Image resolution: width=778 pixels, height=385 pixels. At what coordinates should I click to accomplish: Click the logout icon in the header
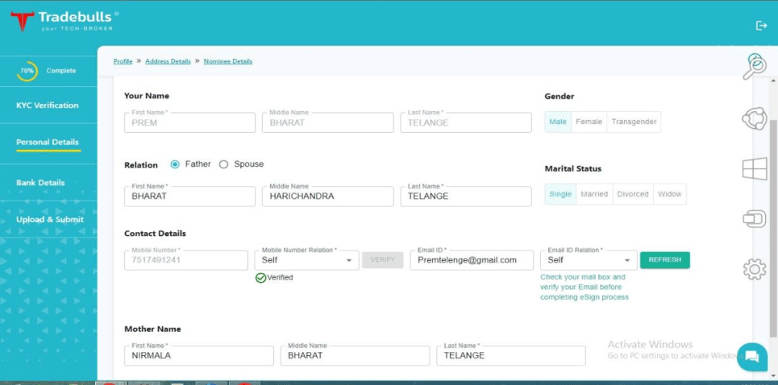pos(761,26)
